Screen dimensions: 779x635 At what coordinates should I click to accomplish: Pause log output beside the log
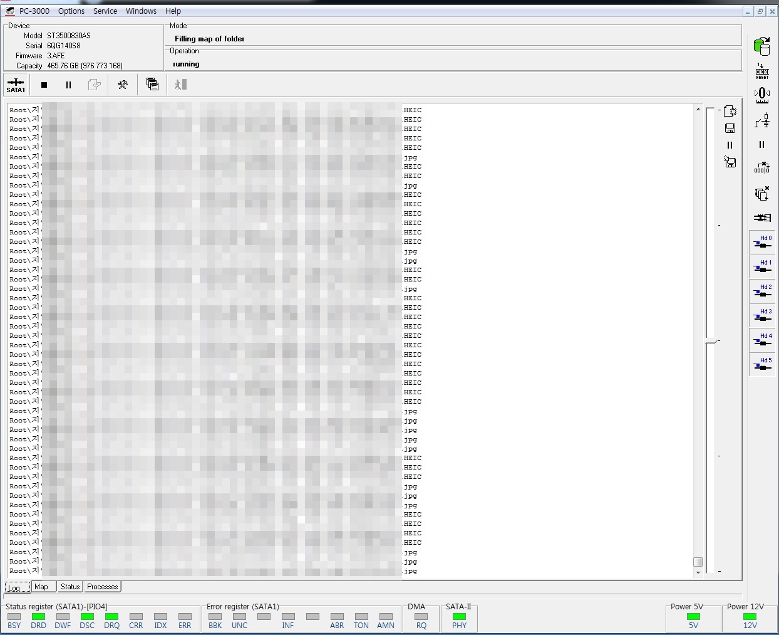pos(730,145)
